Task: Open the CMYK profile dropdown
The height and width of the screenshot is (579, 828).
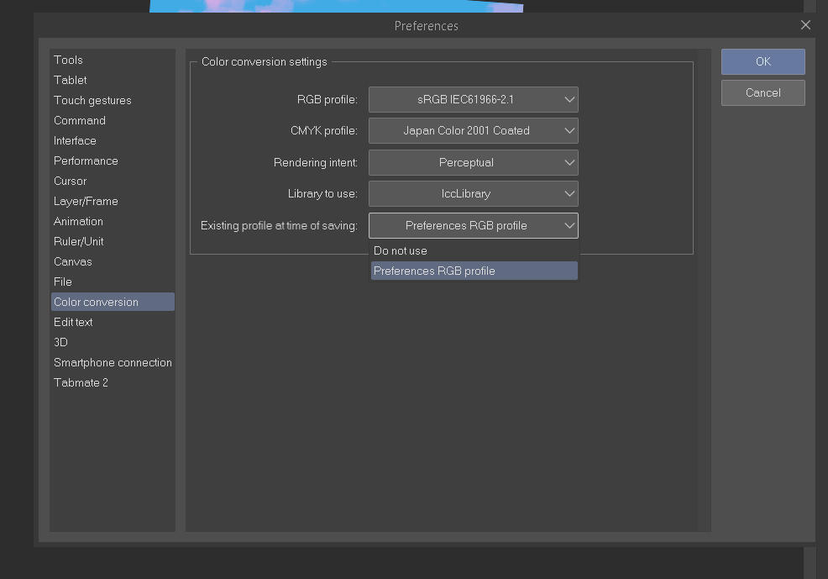Action: 473,130
